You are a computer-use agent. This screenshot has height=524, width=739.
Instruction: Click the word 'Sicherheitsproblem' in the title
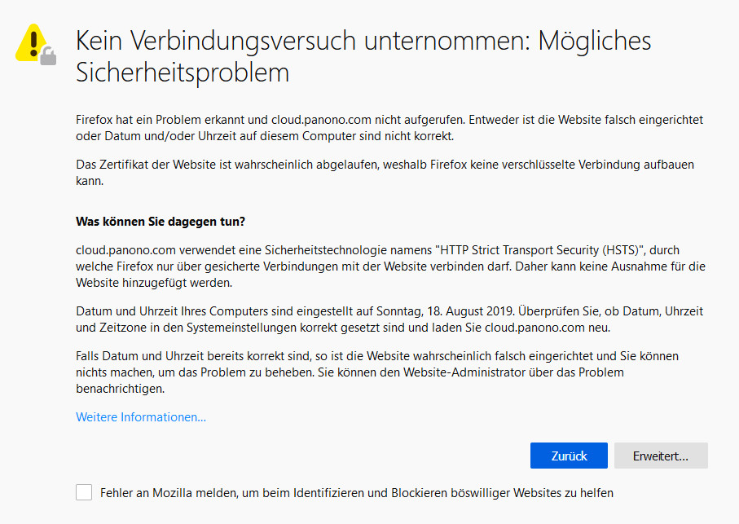183,73
